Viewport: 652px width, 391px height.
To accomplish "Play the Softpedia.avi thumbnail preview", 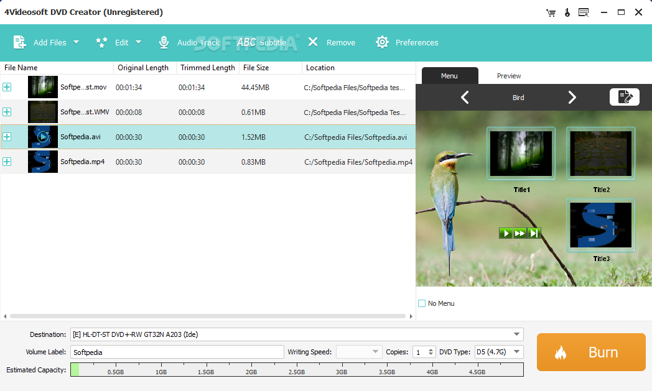I will point(43,136).
